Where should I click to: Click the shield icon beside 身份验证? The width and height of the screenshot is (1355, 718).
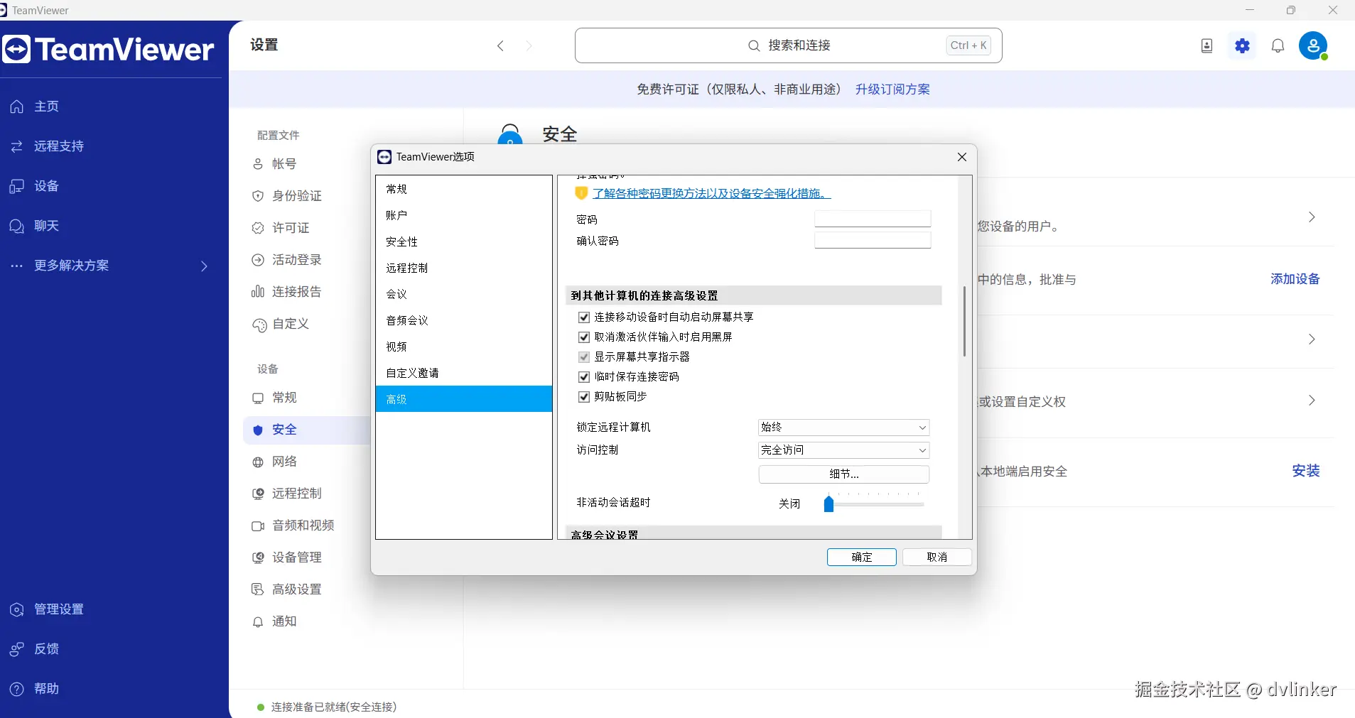click(258, 196)
